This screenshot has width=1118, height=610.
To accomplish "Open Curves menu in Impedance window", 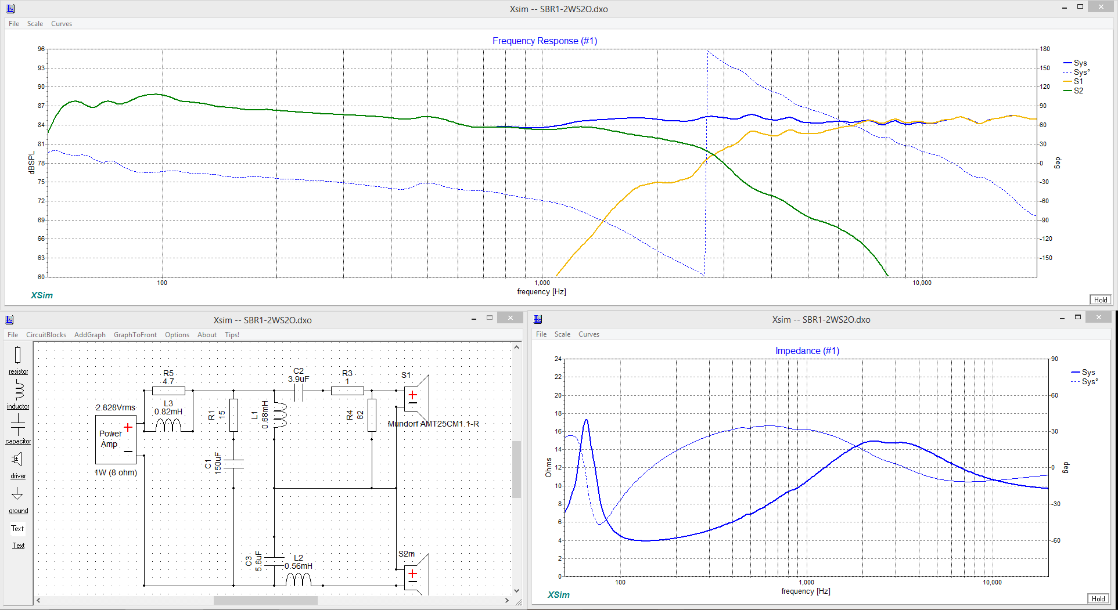I will (589, 334).
